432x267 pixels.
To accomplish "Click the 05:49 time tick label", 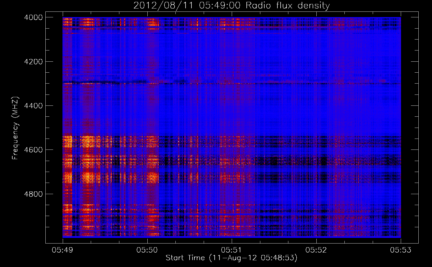I will click(63, 250).
